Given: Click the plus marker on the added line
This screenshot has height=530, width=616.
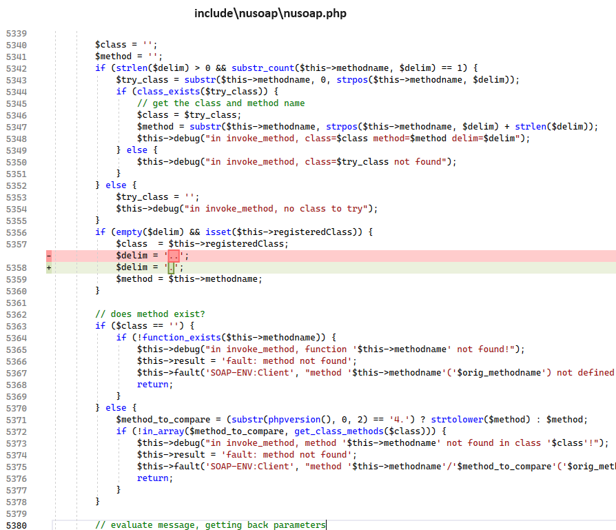Looking at the screenshot, I should [x=48, y=267].
